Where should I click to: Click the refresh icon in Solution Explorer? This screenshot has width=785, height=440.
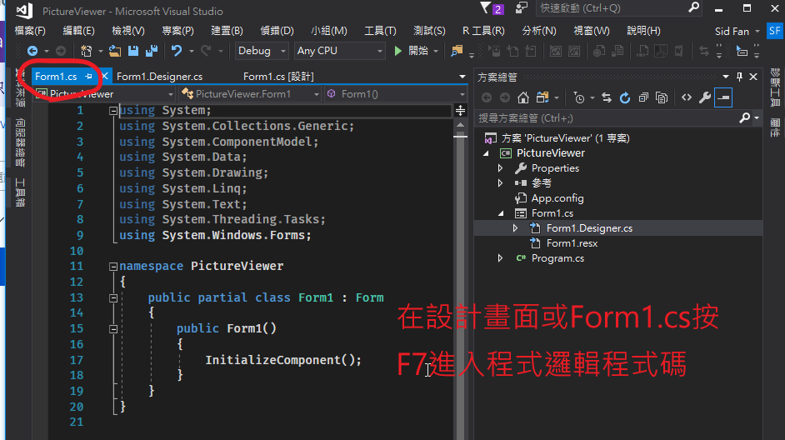(625, 97)
